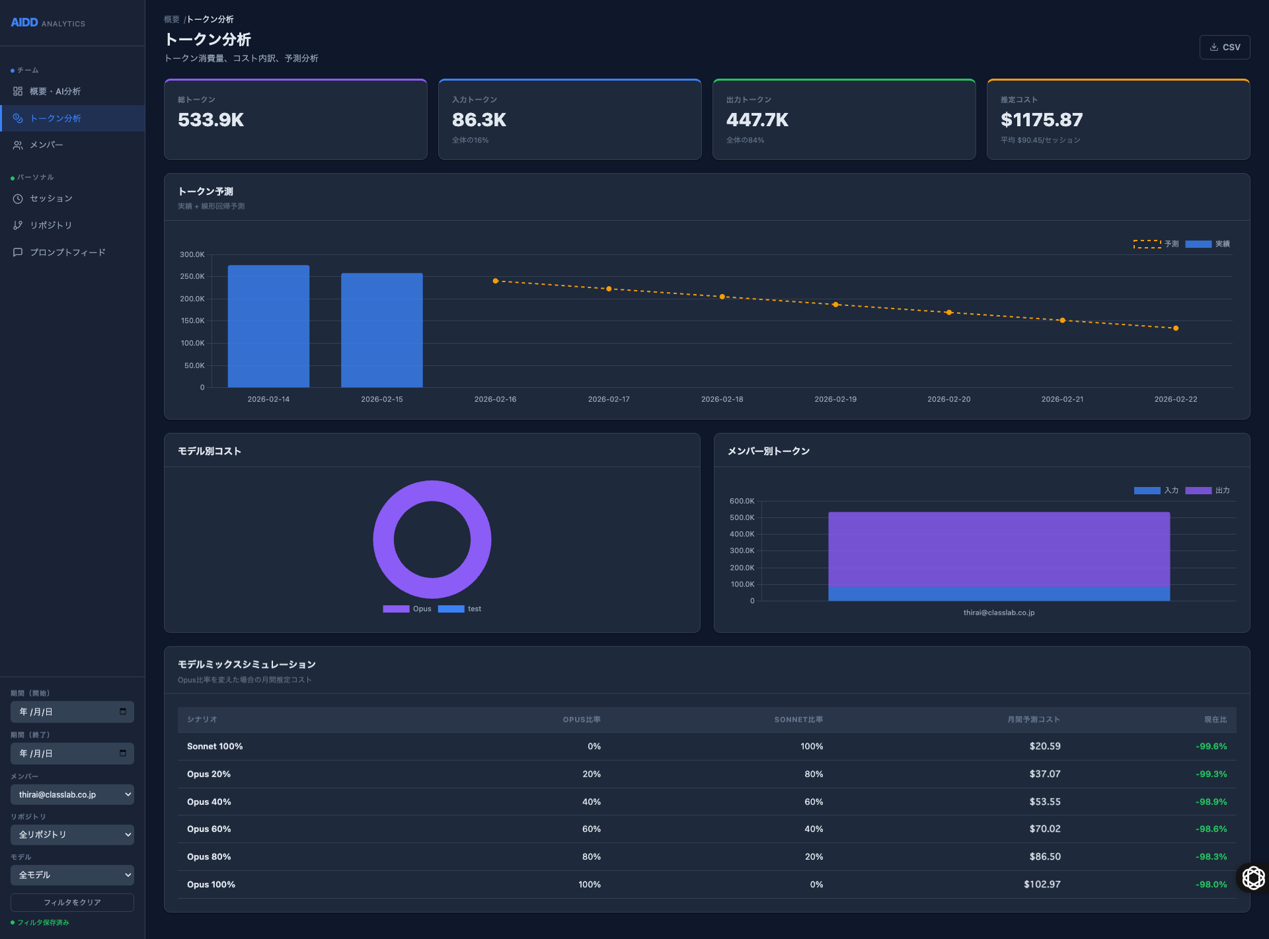The width and height of the screenshot is (1269, 939).
Task: Click the overview dashboard grid icon
Action: tap(18, 91)
